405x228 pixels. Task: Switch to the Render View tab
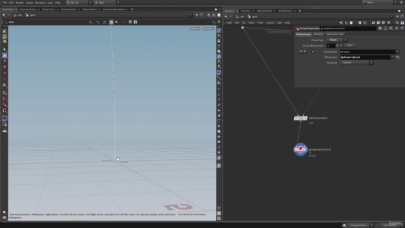point(48,9)
